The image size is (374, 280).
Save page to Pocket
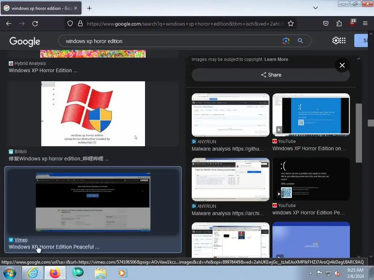tap(326, 23)
